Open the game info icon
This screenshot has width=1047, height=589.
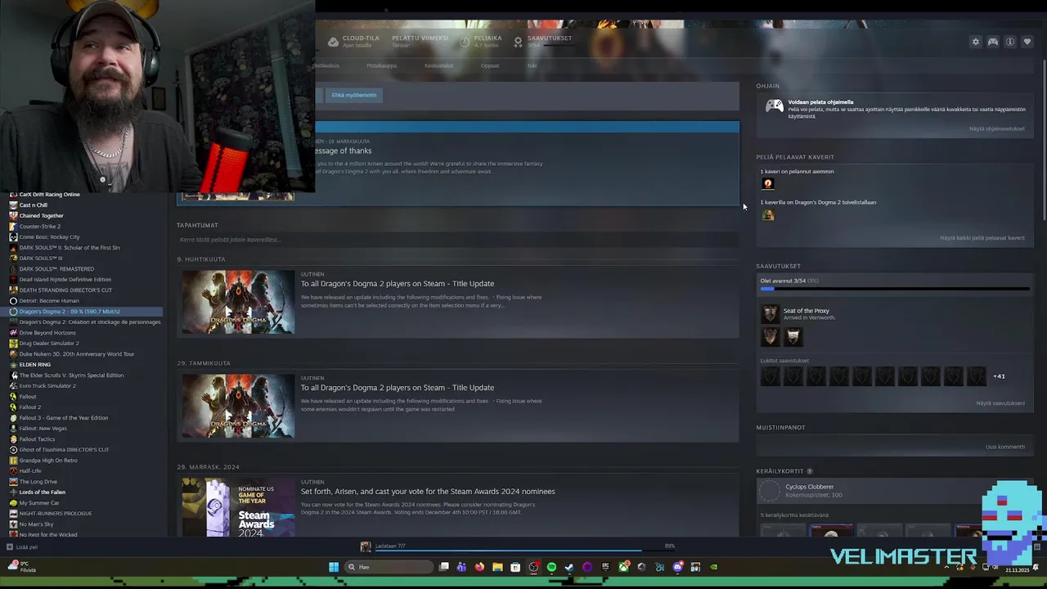(1010, 42)
